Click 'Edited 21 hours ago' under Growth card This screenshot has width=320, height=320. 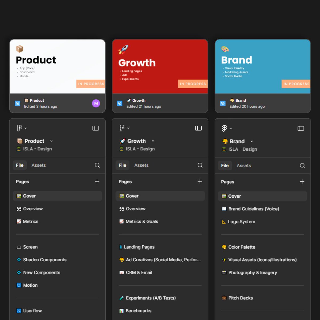click(x=144, y=106)
